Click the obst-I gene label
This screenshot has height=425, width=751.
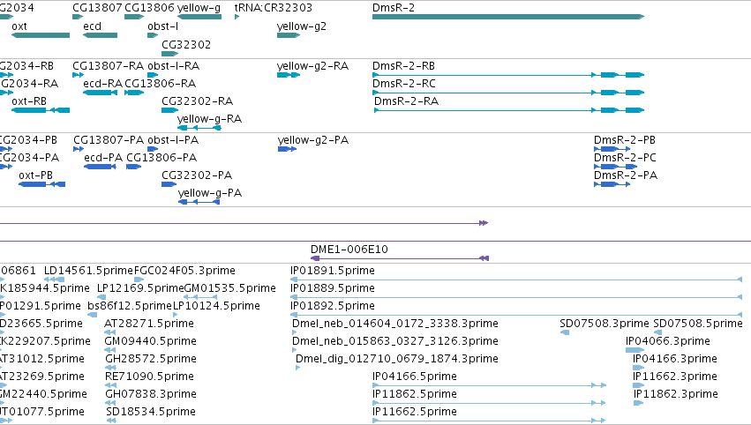[x=163, y=26]
